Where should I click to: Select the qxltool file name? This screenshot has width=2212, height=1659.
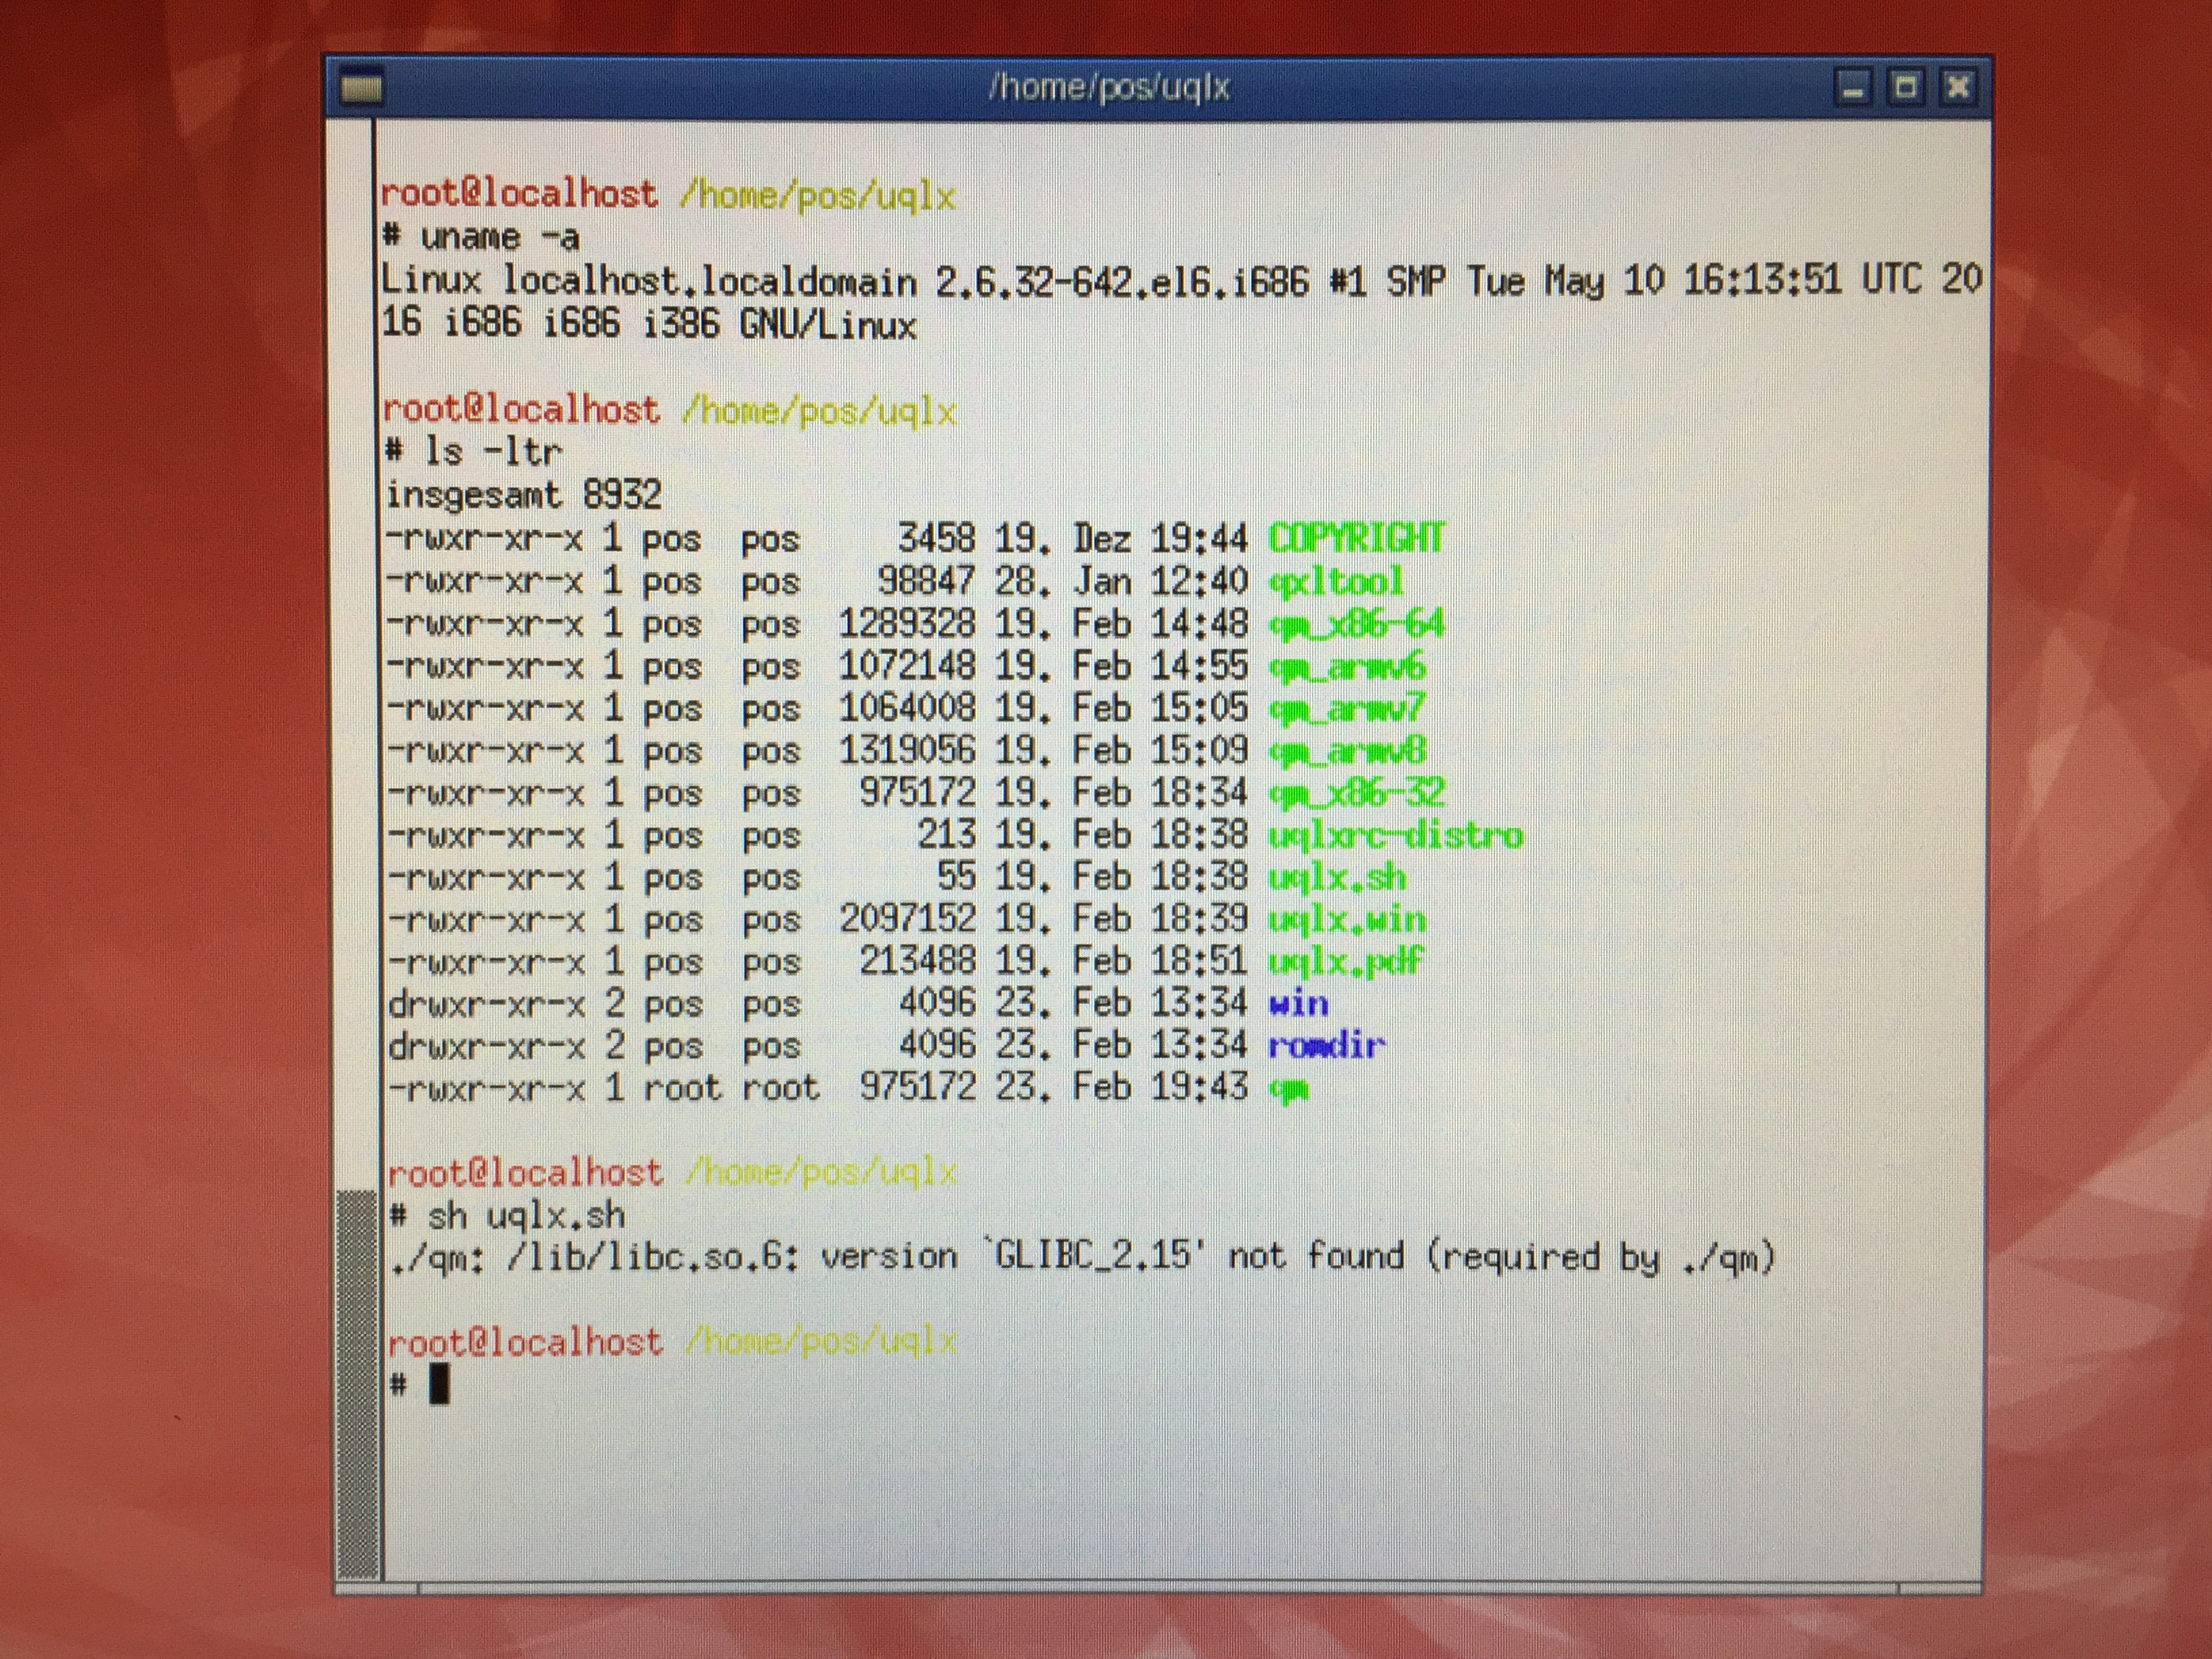(x=1336, y=581)
